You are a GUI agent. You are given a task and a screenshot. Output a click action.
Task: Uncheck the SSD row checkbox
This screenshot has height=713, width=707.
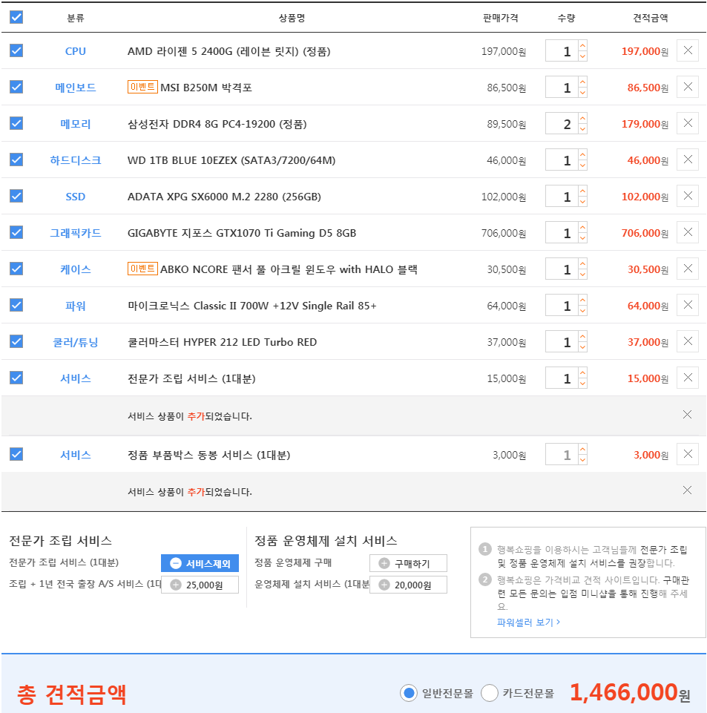pos(16,196)
